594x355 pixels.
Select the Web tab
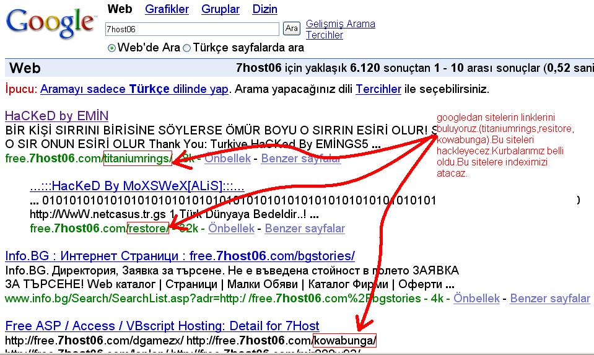tap(120, 9)
